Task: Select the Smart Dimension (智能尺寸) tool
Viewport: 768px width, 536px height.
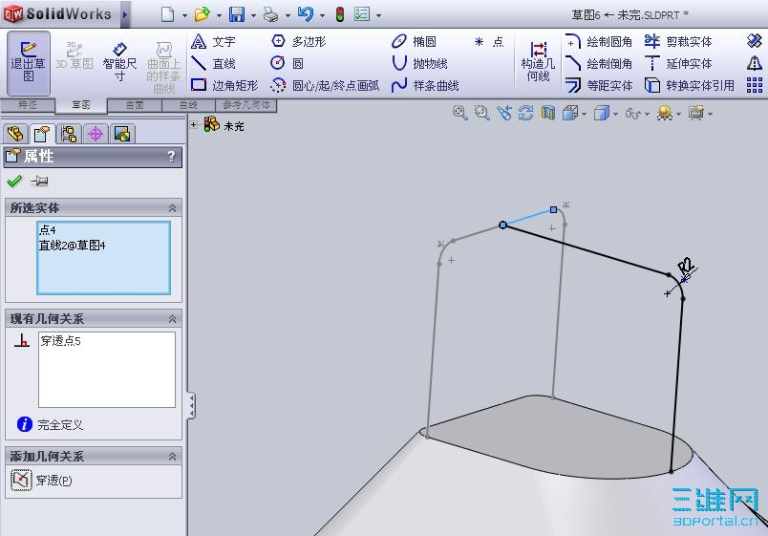Action: point(119,63)
